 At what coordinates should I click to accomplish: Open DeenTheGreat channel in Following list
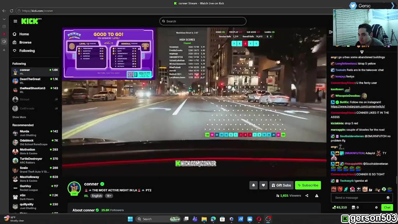[x=35, y=81]
